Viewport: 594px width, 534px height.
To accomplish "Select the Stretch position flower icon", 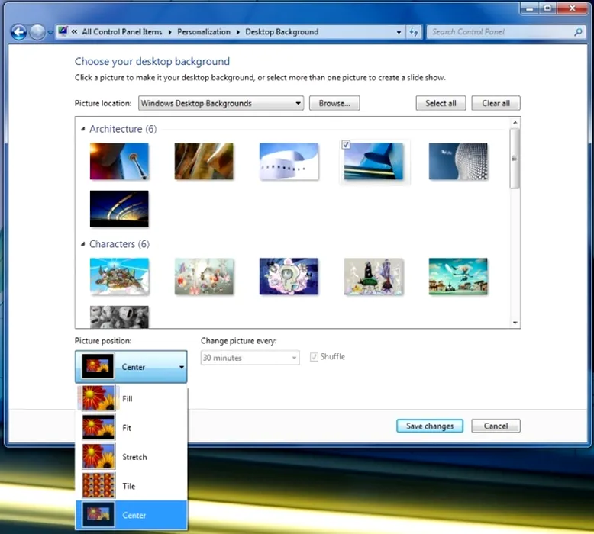I will pos(98,457).
